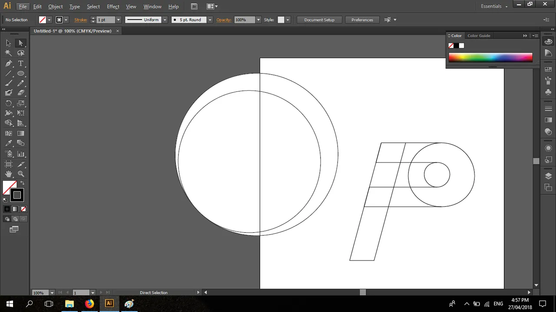Select the Scale tool
The height and width of the screenshot is (312, 556).
[20, 104]
